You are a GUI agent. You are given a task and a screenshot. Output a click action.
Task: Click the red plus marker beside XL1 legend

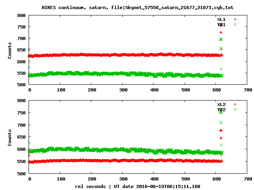coord(235,19)
